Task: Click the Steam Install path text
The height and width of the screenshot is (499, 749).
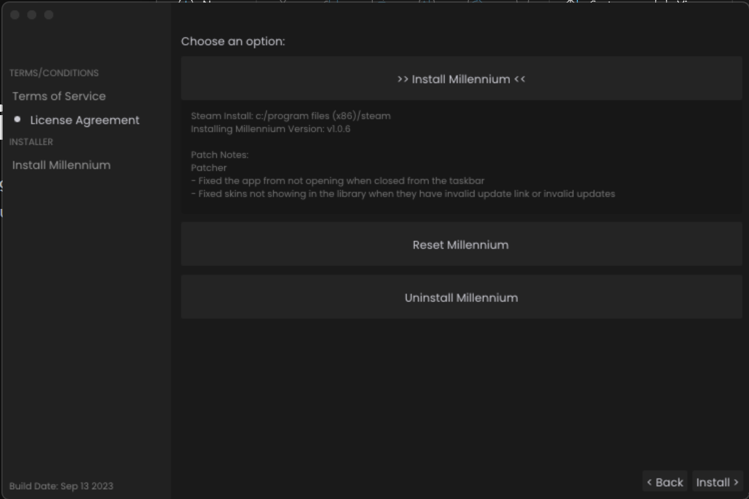Action: click(291, 116)
